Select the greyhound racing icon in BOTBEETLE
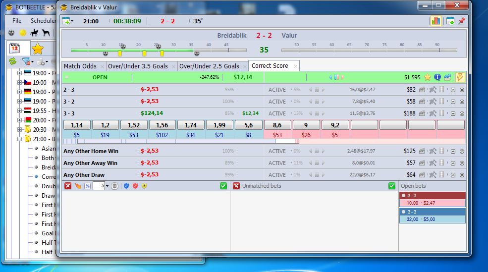This screenshot has height=272, width=488. [46, 33]
